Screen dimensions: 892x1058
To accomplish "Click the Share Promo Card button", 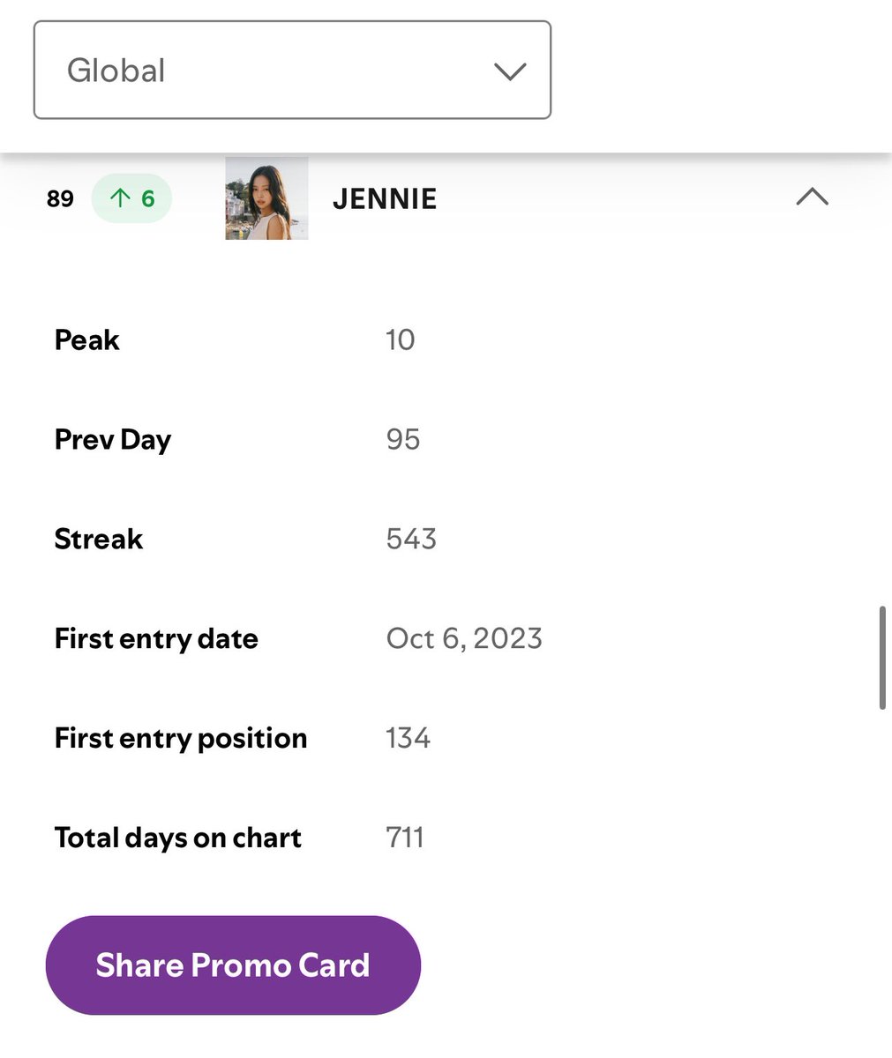I will [233, 965].
